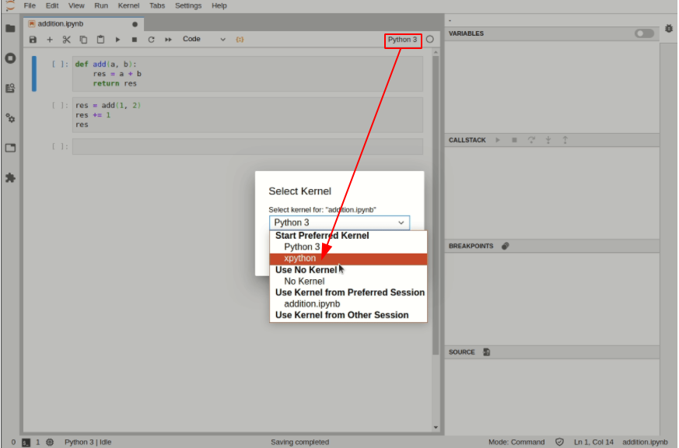
Task: Open the Settings menu
Action: pos(188,5)
